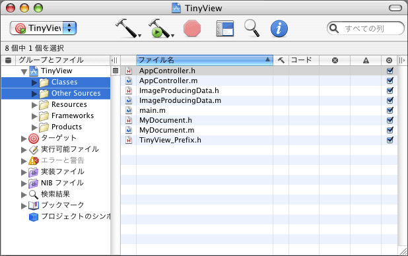Open the TinyView active target dropdown
This screenshot has height=256, width=408.
click(x=43, y=28)
